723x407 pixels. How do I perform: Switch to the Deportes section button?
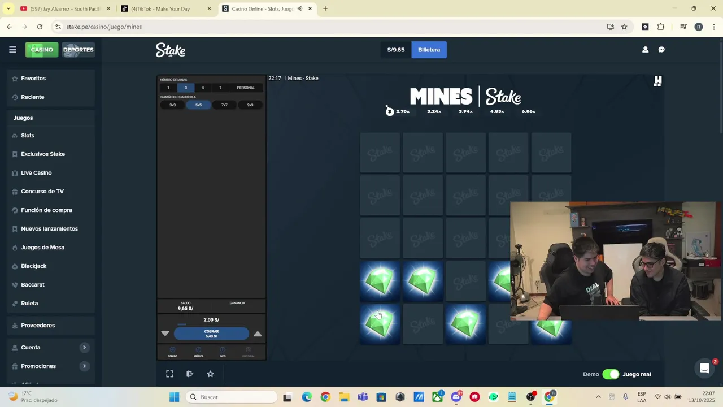[x=78, y=50]
